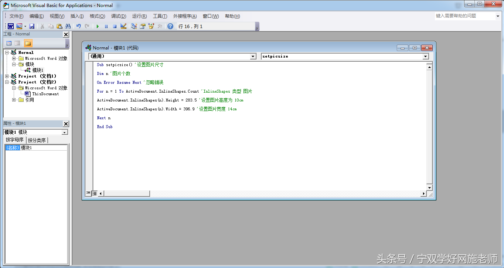Switch to the 按字母序 tab
This screenshot has width=504, height=268.
coord(15,140)
